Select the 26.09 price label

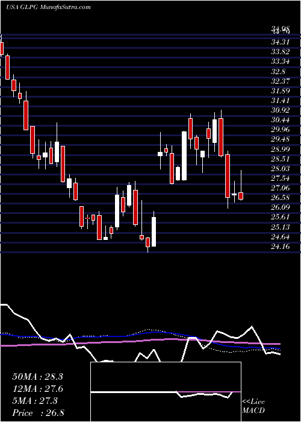[281, 207]
